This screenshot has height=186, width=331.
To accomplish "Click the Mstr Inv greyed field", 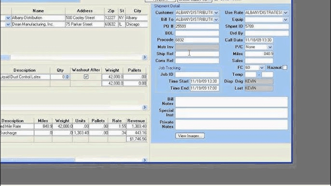I will (x=197, y=47).
